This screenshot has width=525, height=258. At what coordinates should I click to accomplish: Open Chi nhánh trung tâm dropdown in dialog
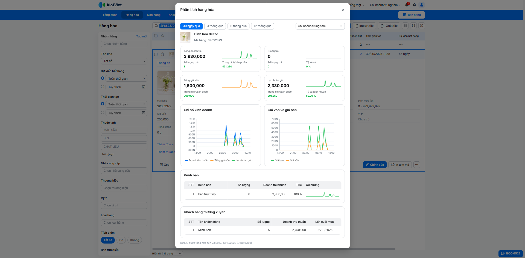(320, 26)
